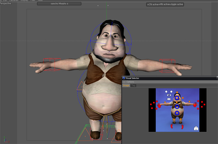
Task: Open the Options menu in Visual Selector
Action: (x=130, y=82)
